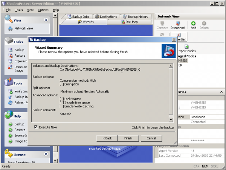The image size is (226, 170).
Task: Collapse the Agent Information section
Action: point(156,146)
